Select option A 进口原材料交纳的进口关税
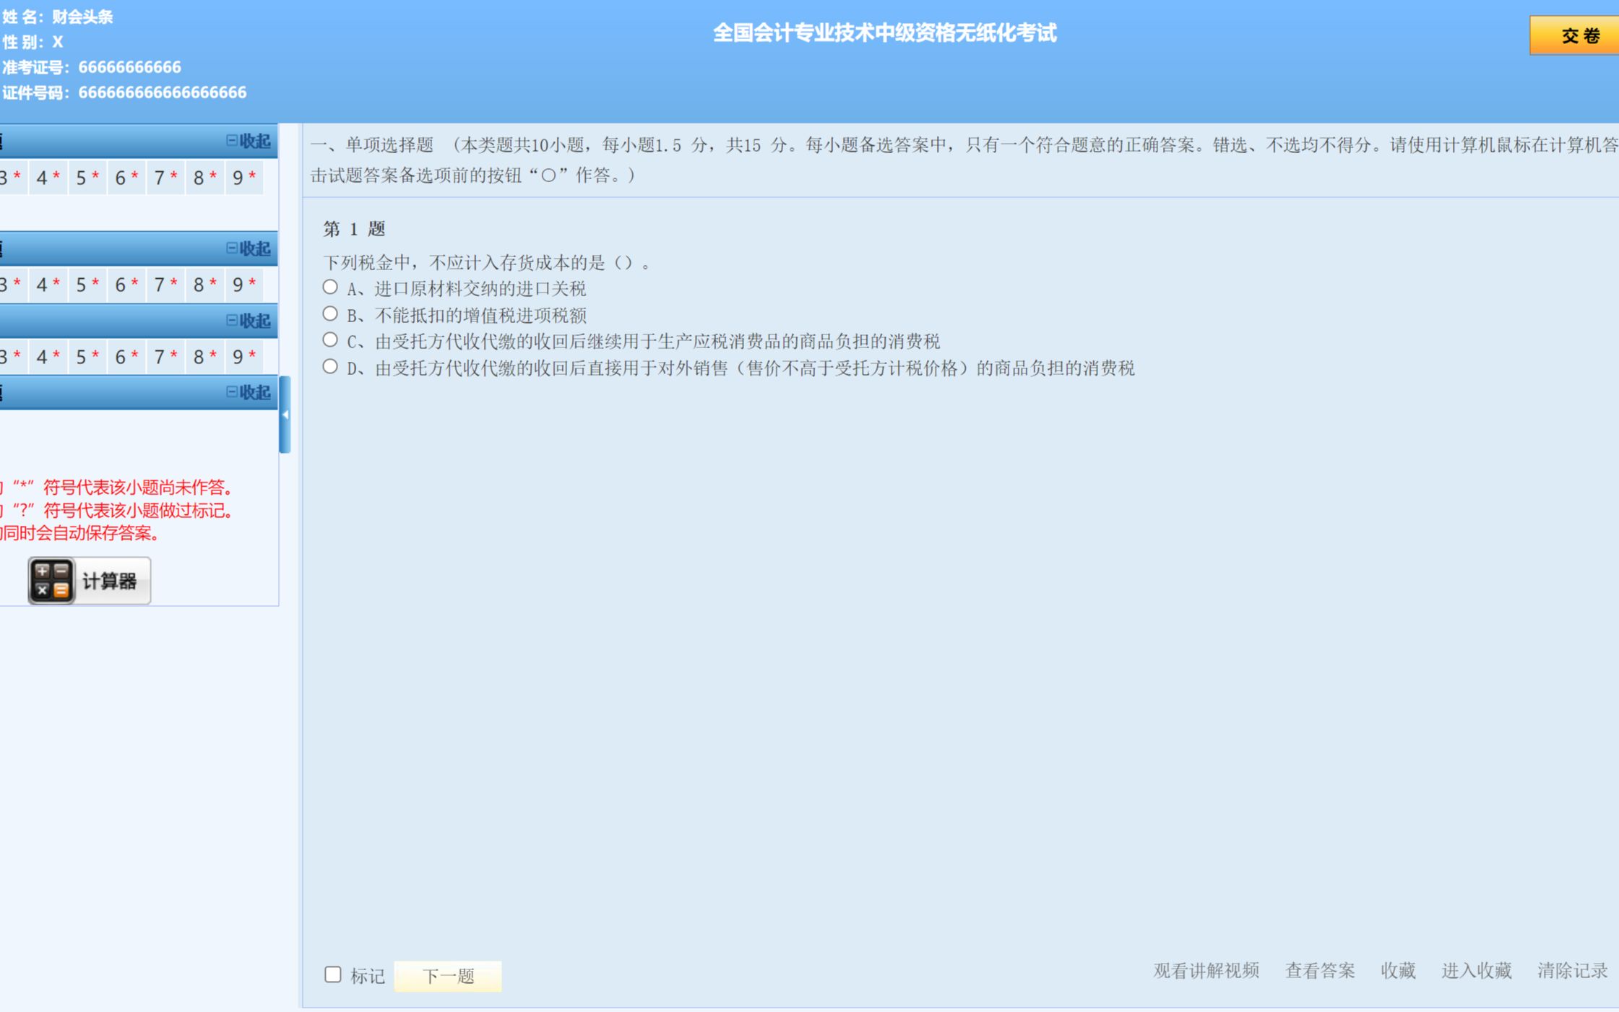 pyautogui.click(x=330, y=287)
